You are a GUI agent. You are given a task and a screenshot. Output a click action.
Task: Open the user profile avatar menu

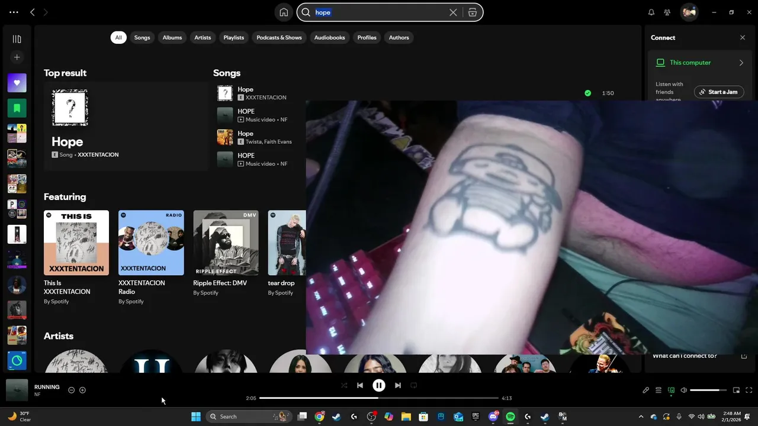689,12
